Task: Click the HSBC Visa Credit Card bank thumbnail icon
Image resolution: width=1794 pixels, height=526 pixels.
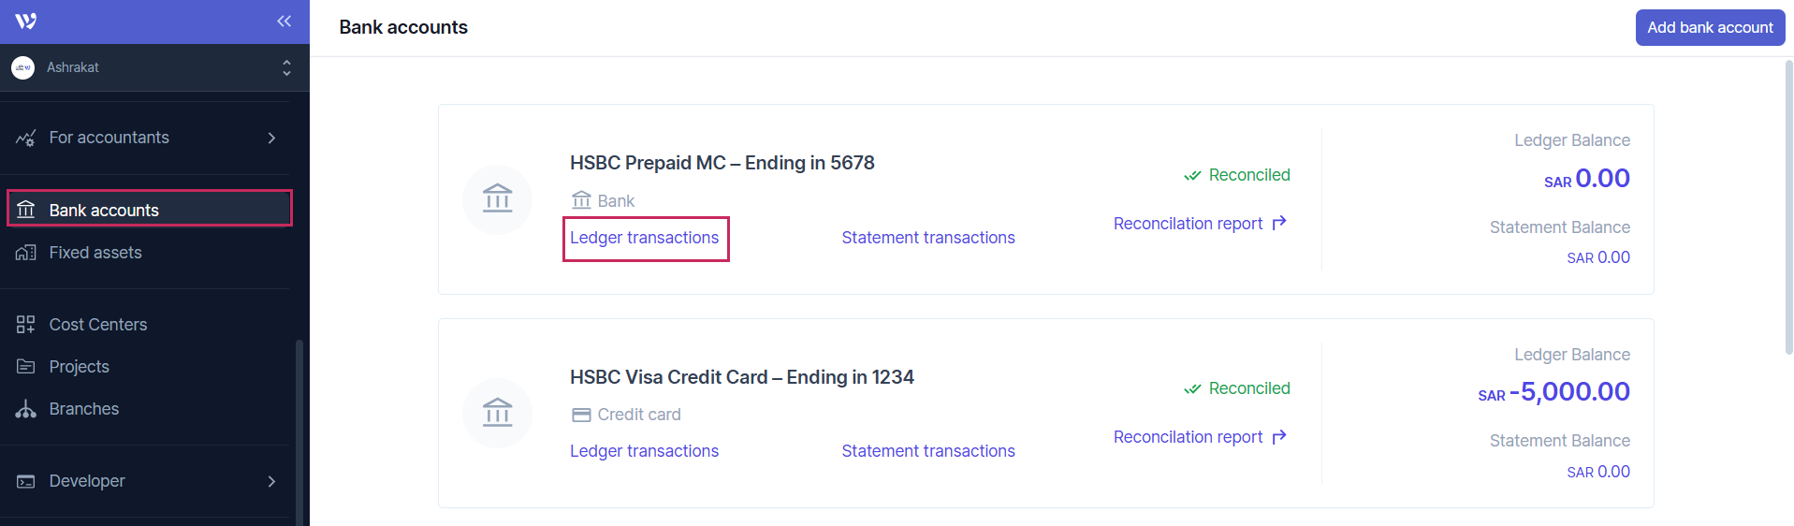Action: pos(497,413)
